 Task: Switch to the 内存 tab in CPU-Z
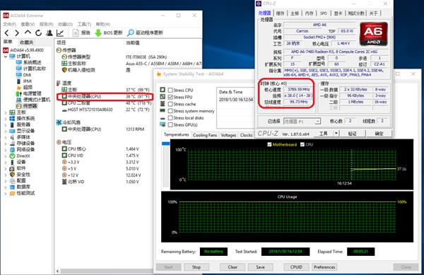pyautogui.click(x=309, y=13)
